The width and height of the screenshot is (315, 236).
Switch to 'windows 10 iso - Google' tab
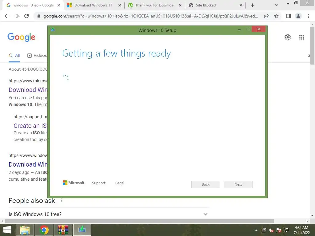point(34,5)
